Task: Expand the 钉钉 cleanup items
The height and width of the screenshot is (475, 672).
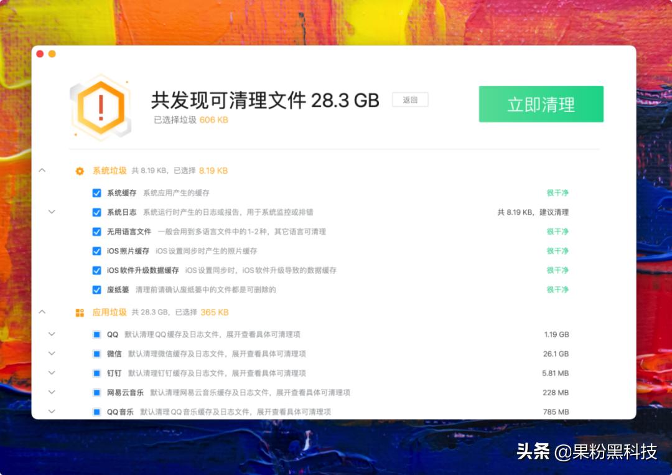Action: [52, 373]
